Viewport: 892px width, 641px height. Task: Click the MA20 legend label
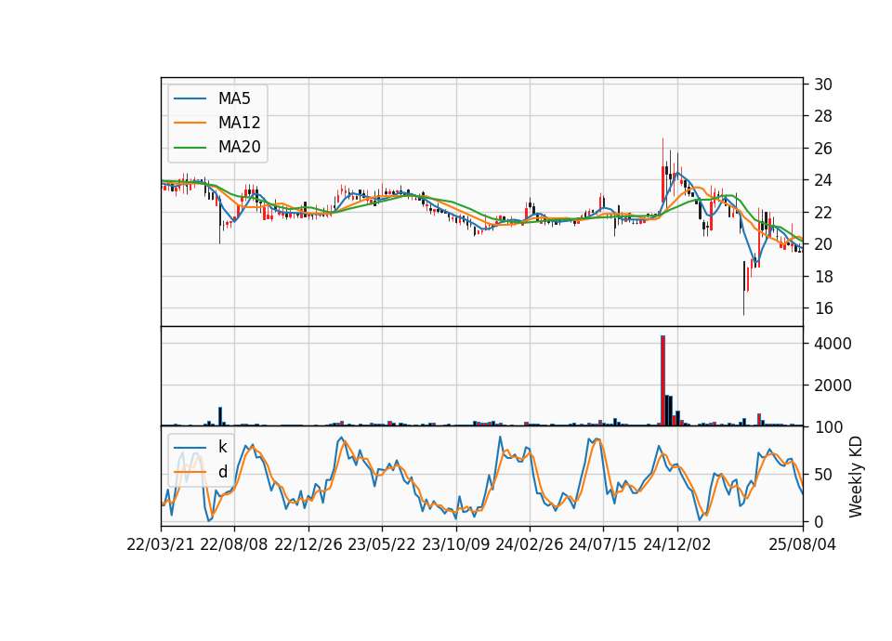pos(239,147)
